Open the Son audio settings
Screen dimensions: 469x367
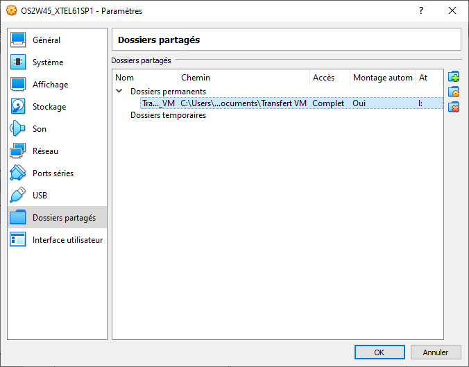(40, 129)
